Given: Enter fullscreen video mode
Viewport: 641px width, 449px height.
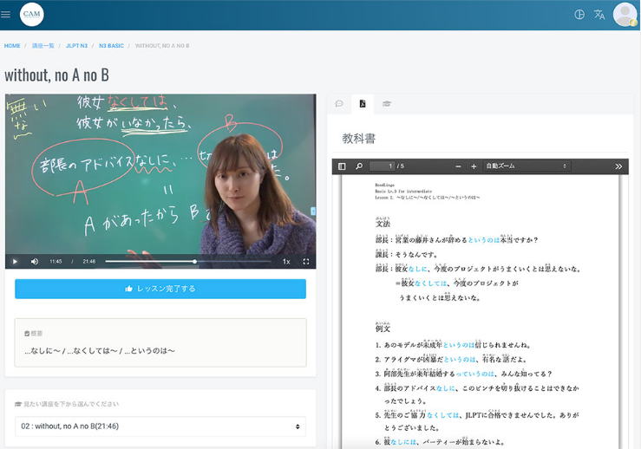Looking at the screenshot, I should point(306,261).
